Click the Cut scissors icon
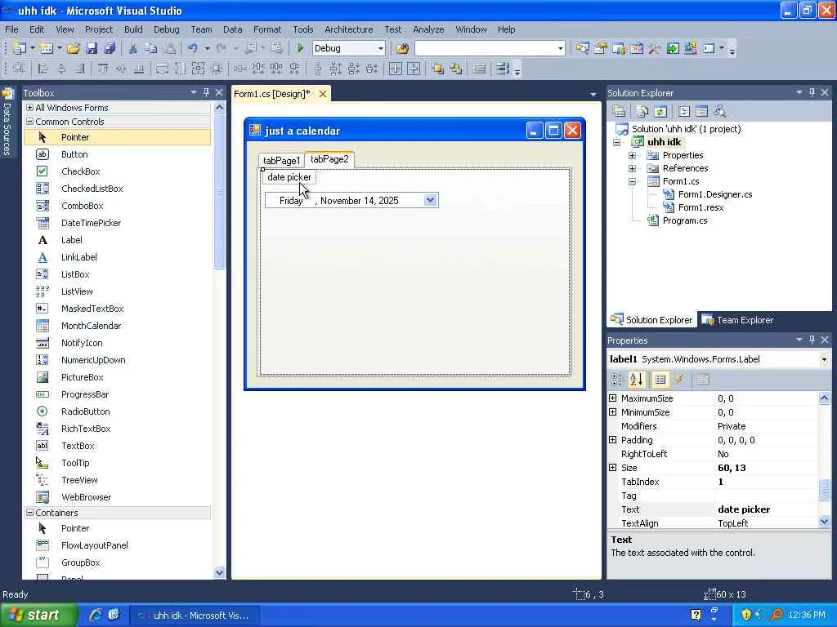 pos(133,48)
